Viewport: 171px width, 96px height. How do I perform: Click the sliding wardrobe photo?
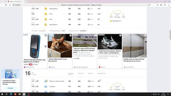[x=135, y=46]
